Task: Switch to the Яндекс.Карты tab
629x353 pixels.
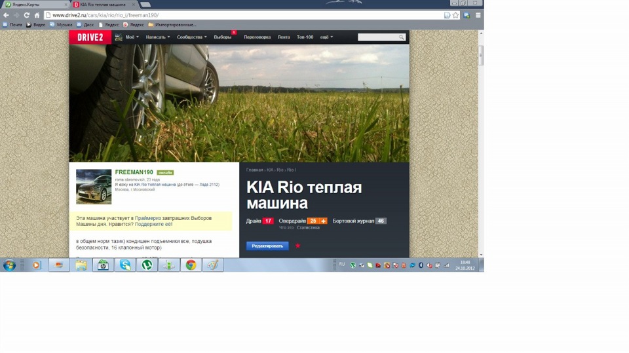Action: click(x=35, y=5)
